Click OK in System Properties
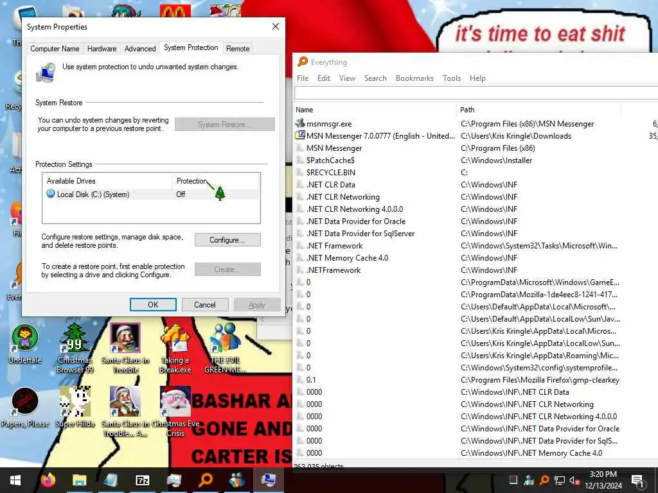This screenshot has width=658, height=493. point(153,305)
